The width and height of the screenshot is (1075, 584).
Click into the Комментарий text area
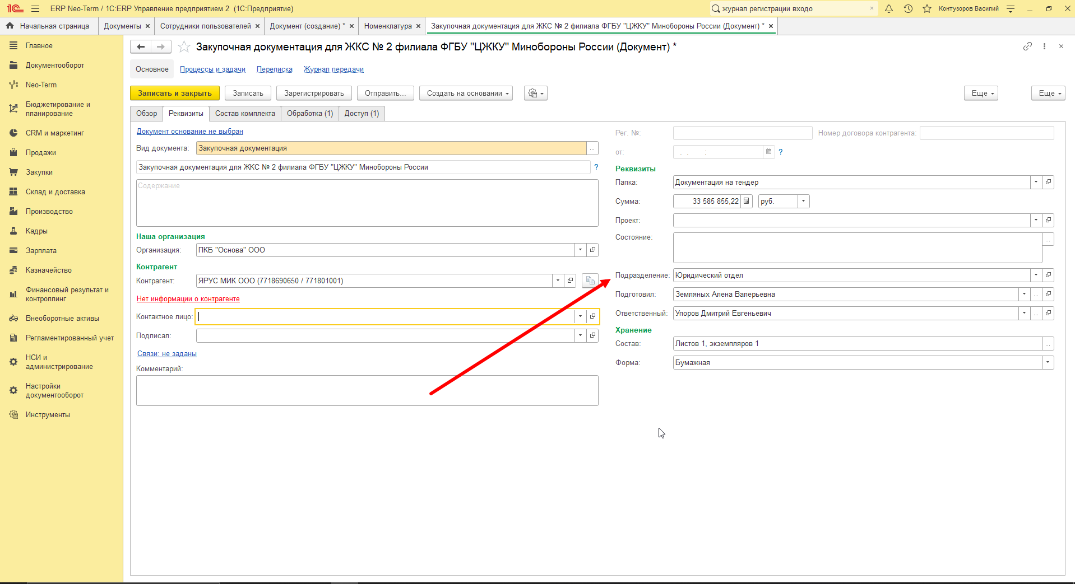[x=367, y=390]
